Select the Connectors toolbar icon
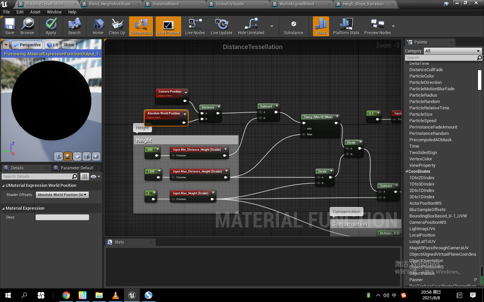This screenshot has height=302, width=484. click(141, 26)
